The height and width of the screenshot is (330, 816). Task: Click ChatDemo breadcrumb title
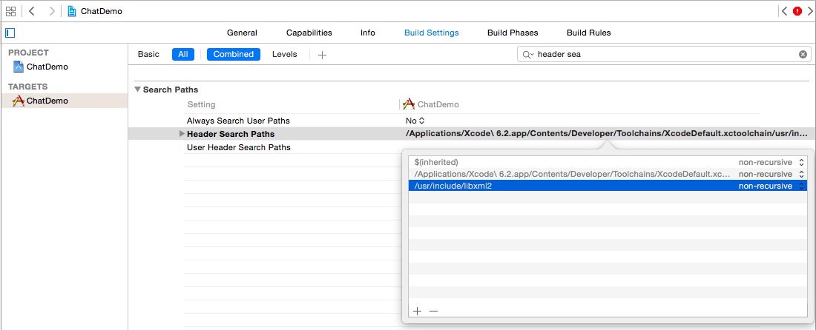point(102,11)
